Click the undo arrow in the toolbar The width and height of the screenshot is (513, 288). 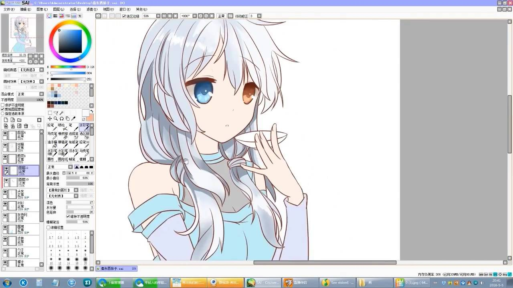98,16
